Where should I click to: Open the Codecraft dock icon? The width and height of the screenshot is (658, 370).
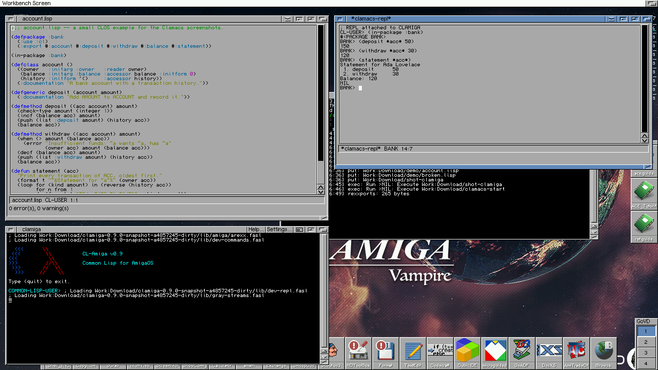(x=440, y=354)
